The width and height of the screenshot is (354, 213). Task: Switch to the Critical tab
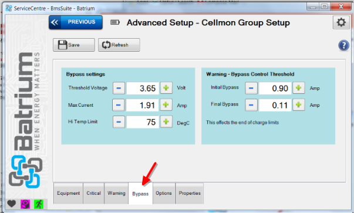point(94,194)
